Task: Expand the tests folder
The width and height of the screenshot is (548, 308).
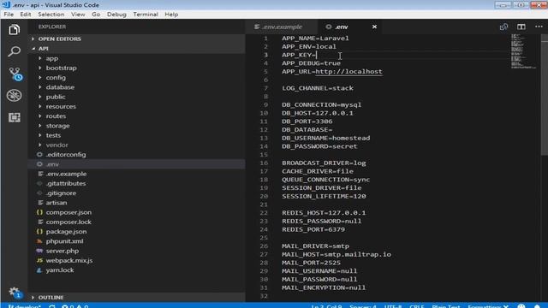Action: pyautogui.click(x=136, y=135)
